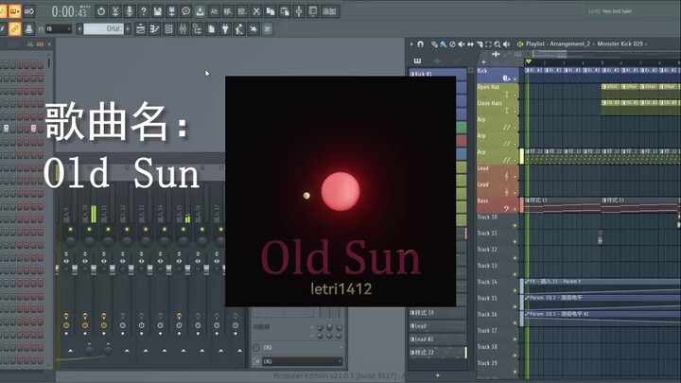Open the Mixer view icon
The image size is (681, 383).
pos(183,29)
